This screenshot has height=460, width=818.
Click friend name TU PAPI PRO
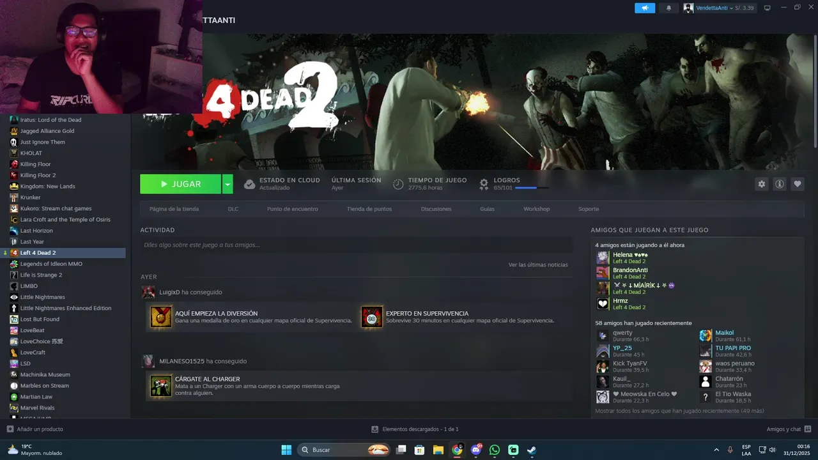point(733,348)
